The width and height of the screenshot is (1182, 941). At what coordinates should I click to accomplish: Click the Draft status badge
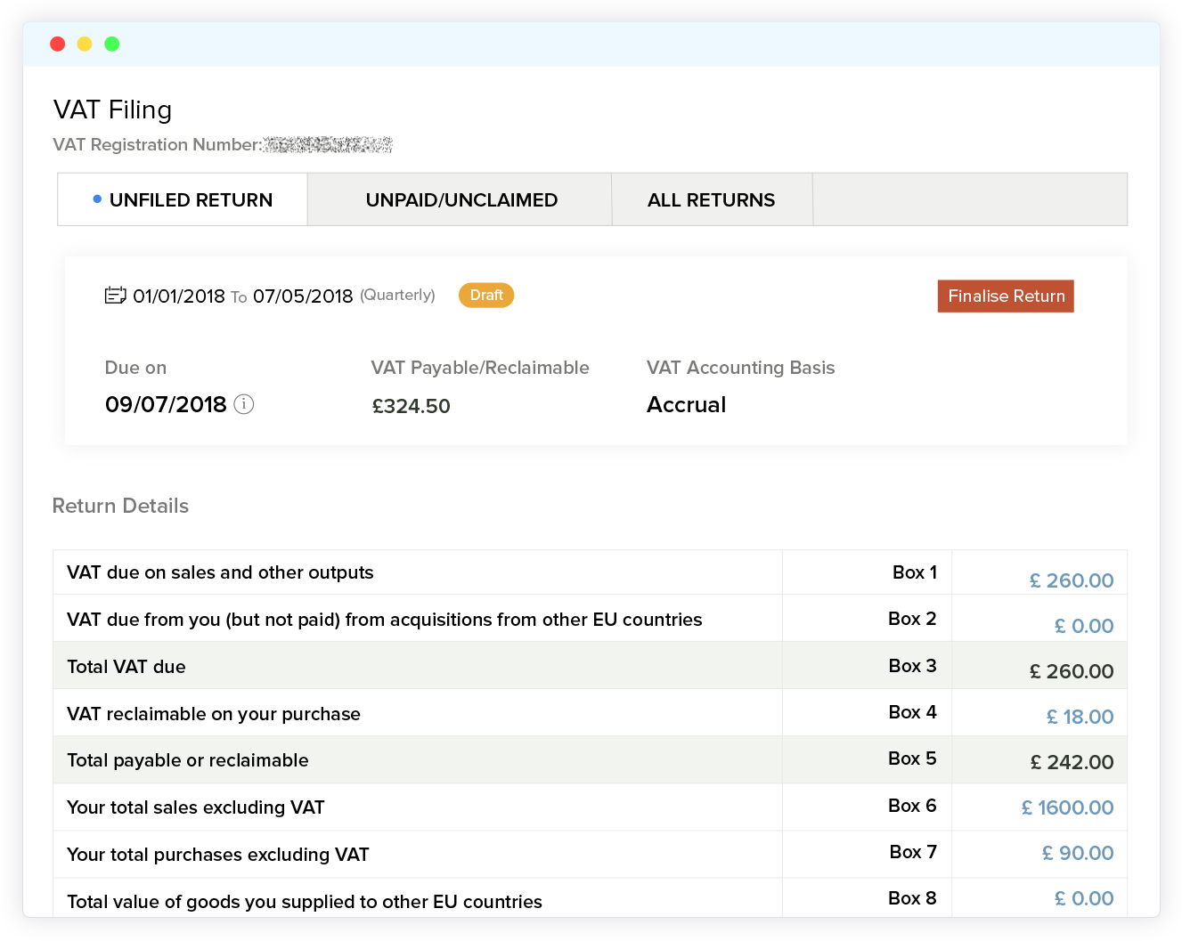(x=486, y=296)
